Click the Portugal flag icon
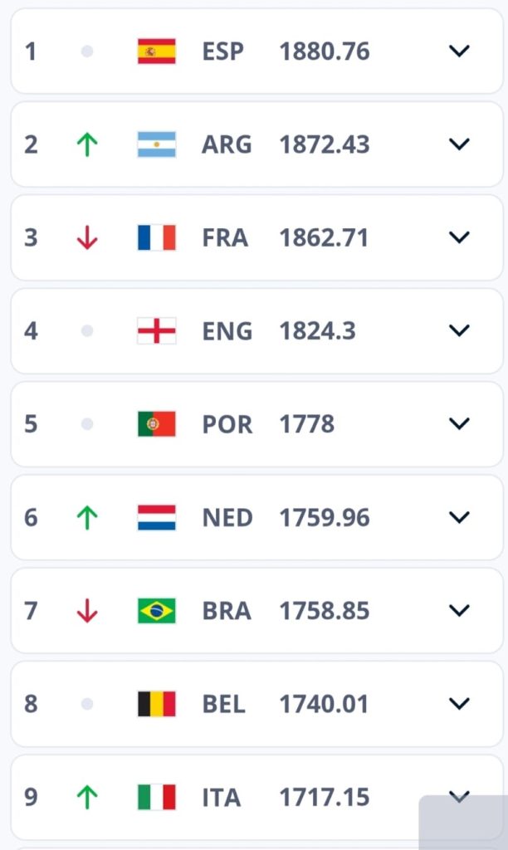 tap(156, 424)
